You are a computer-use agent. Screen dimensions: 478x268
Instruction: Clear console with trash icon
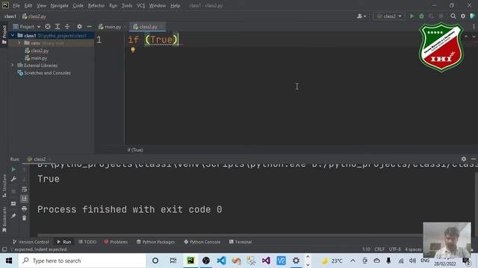pyautogui.click(x=25, y=218)
